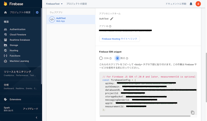Click the const firebaseConfig line
The height and width of the screenshot is (121, 207).
(119, 80)
